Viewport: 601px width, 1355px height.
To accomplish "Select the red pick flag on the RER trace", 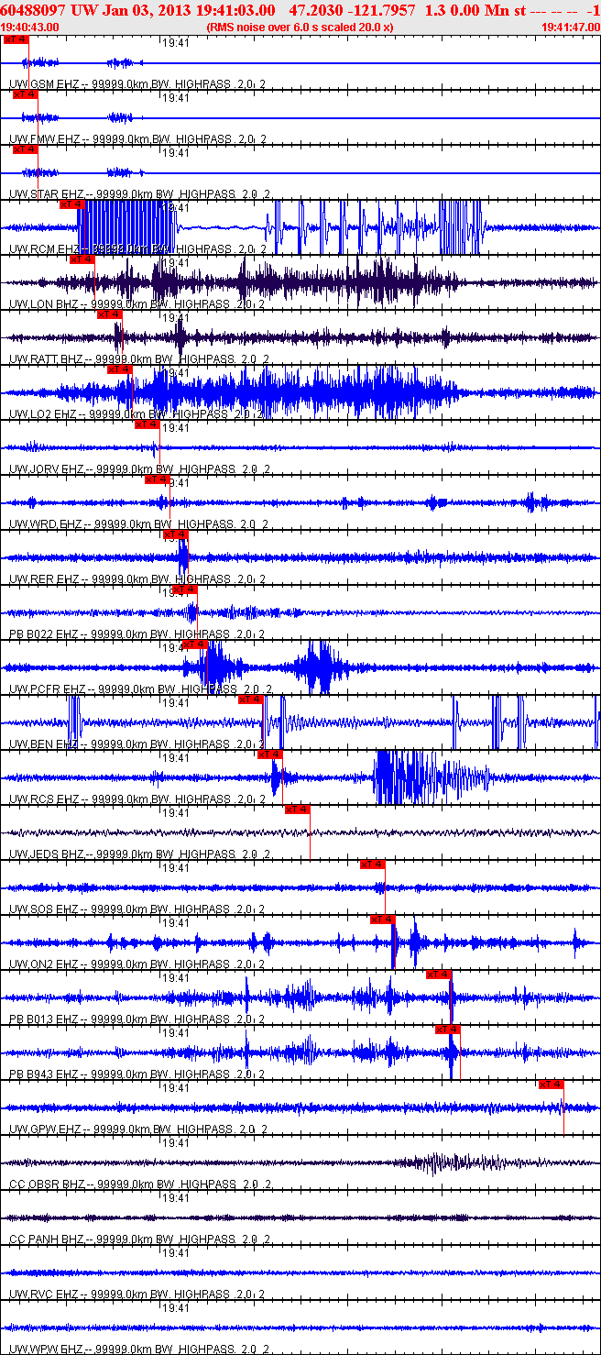I will (x=175, y=534).
